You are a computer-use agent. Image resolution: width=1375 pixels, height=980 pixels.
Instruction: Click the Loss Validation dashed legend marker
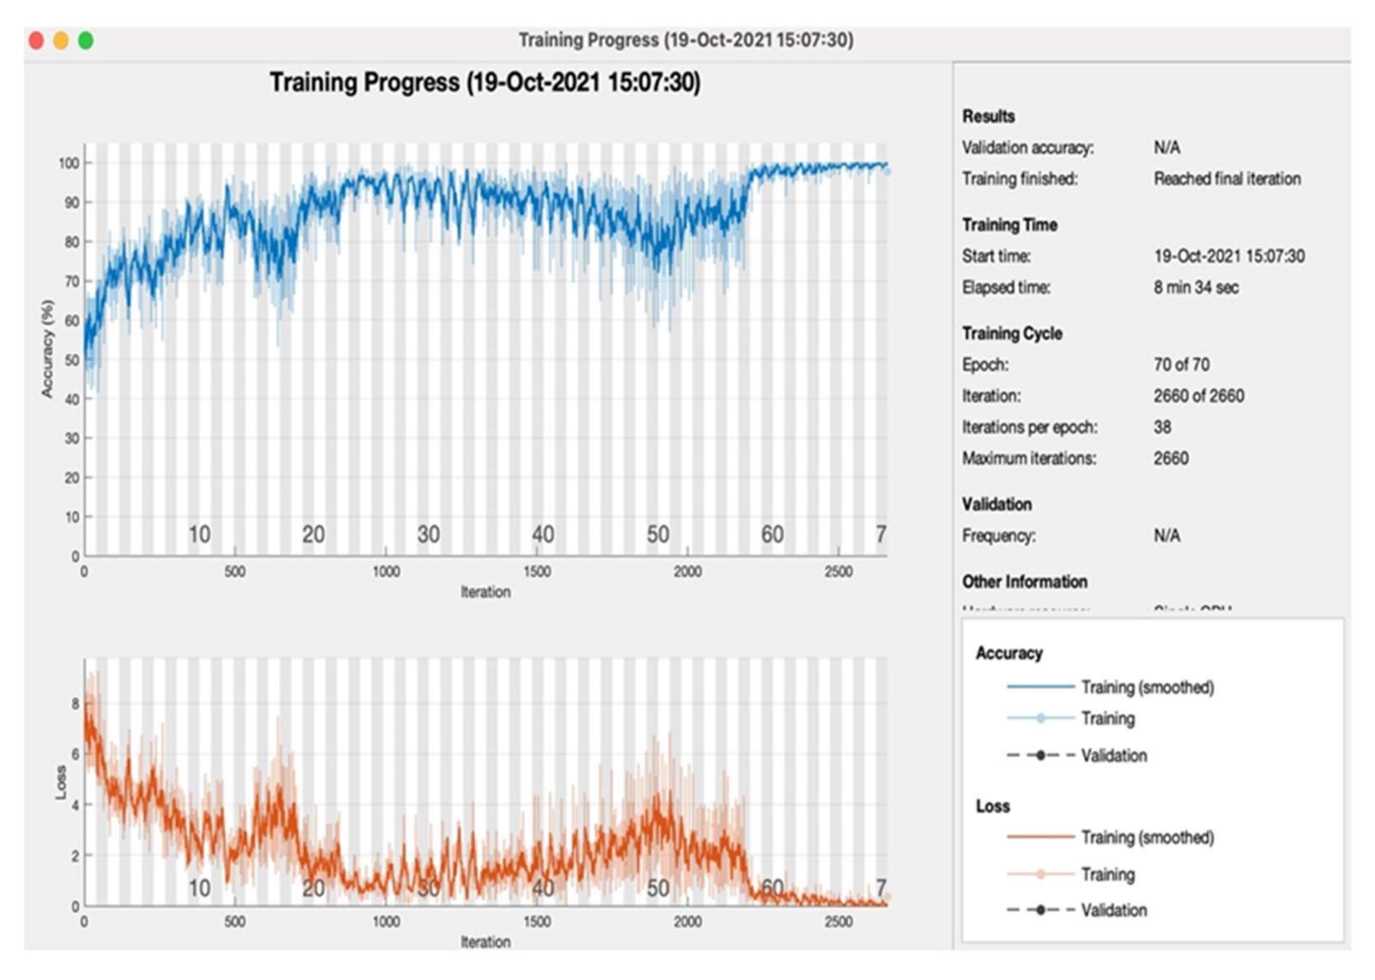1040,910
